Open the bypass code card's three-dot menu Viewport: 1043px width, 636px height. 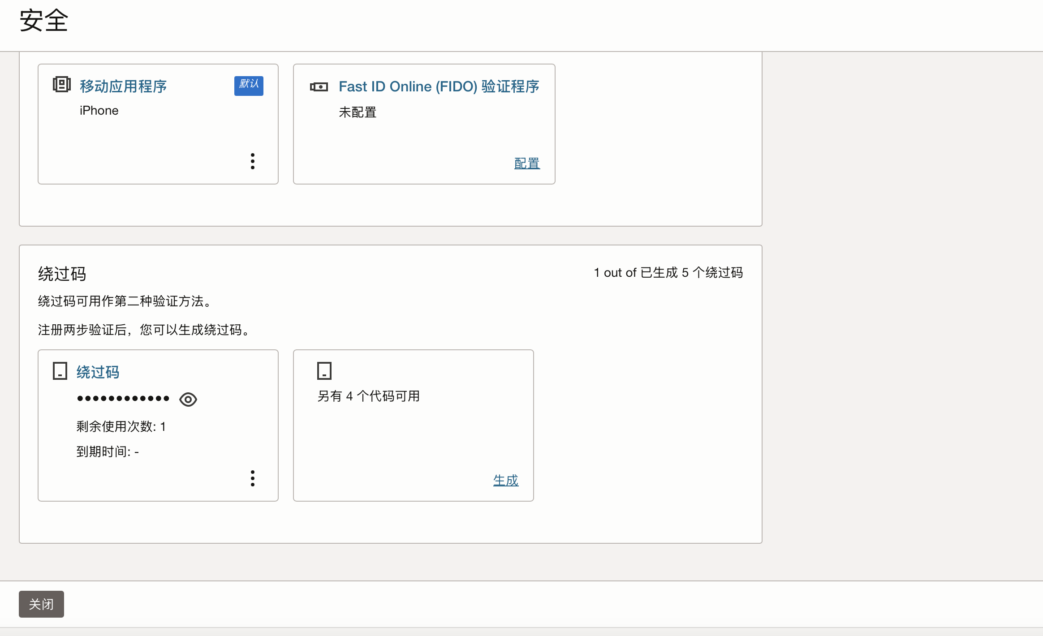253,478
